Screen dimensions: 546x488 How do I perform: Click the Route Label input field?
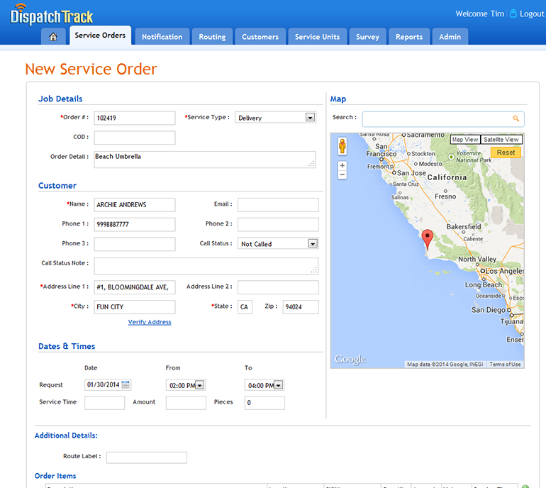pos(147,457)
